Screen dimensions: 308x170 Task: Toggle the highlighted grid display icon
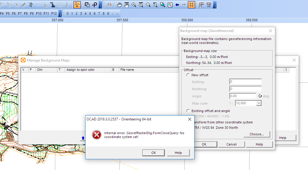191,5
